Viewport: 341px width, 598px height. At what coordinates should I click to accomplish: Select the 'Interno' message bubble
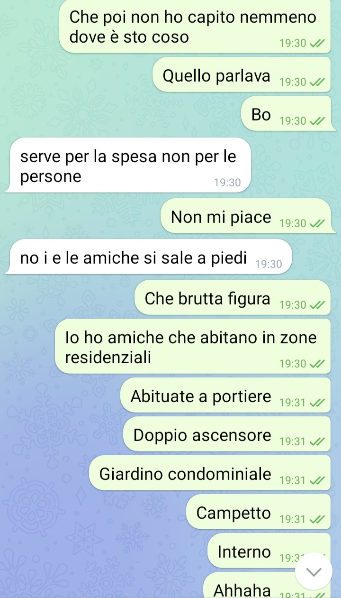[269, 551]
